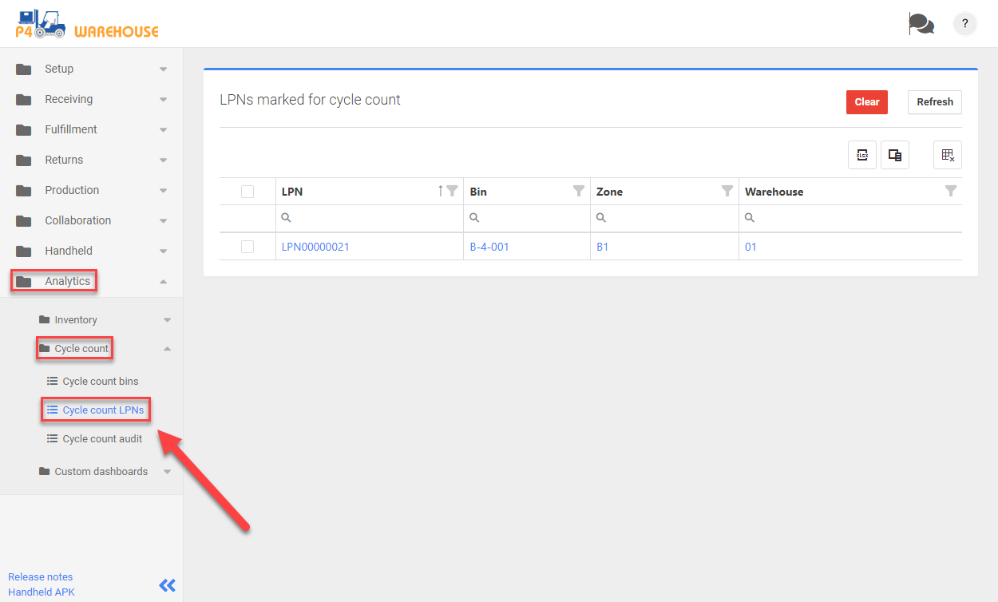
Task: Open the column chooser icon
Action: pyautogui.click(x=895, y=155)
